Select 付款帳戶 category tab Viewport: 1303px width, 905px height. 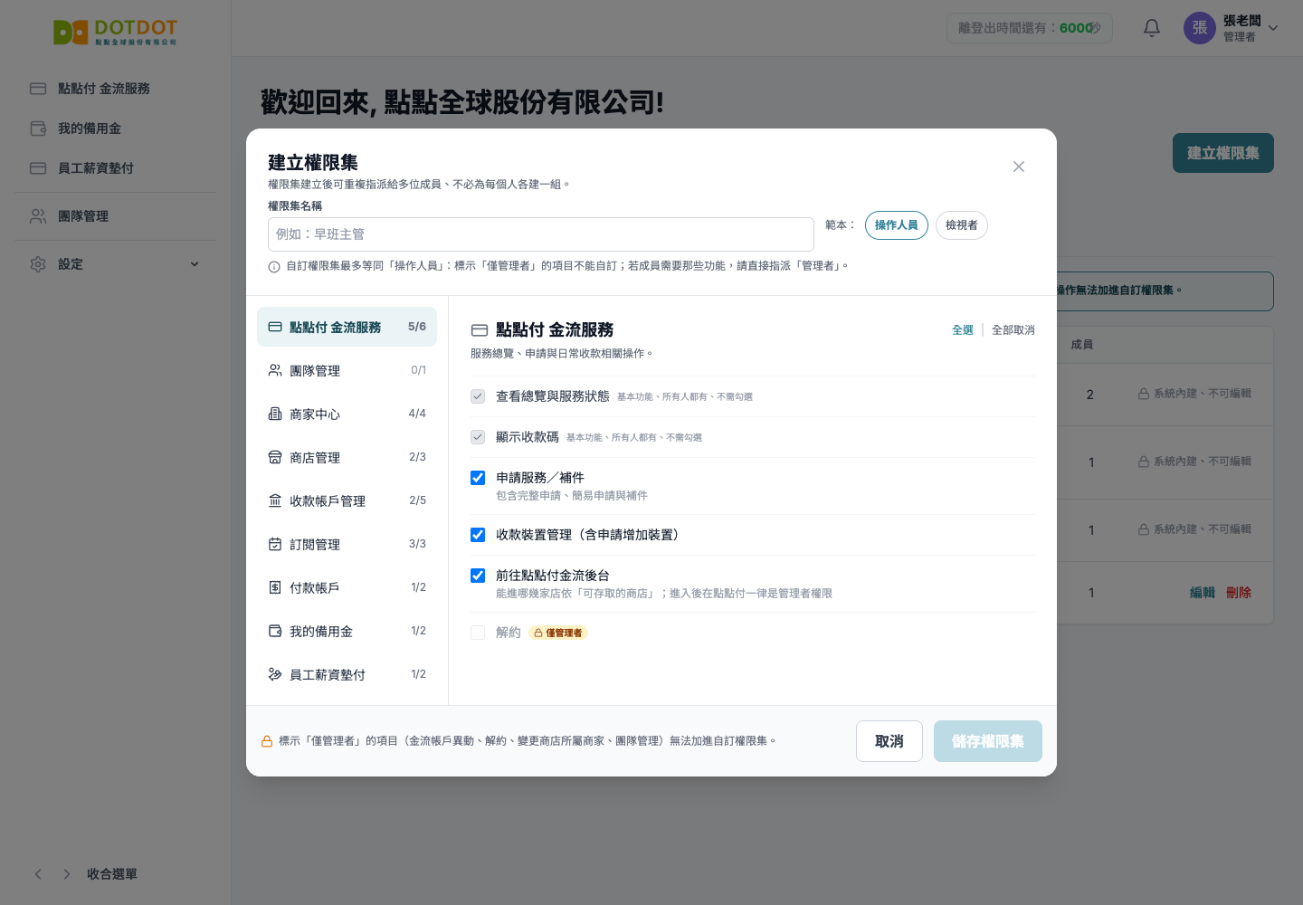click(x=347, y=587)
